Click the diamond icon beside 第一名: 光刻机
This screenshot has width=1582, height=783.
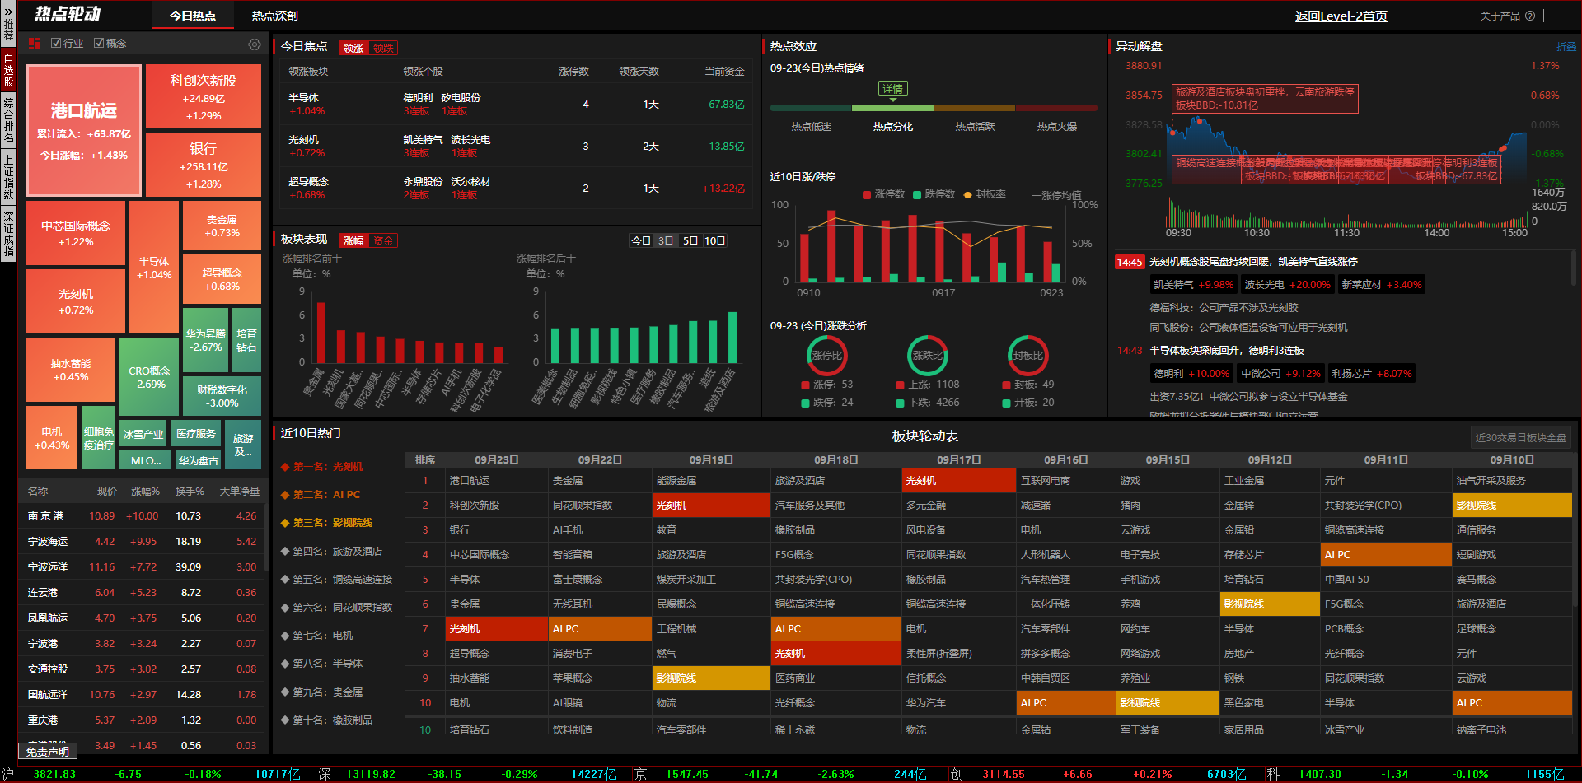pyautogui.click(x=285, y=467)
